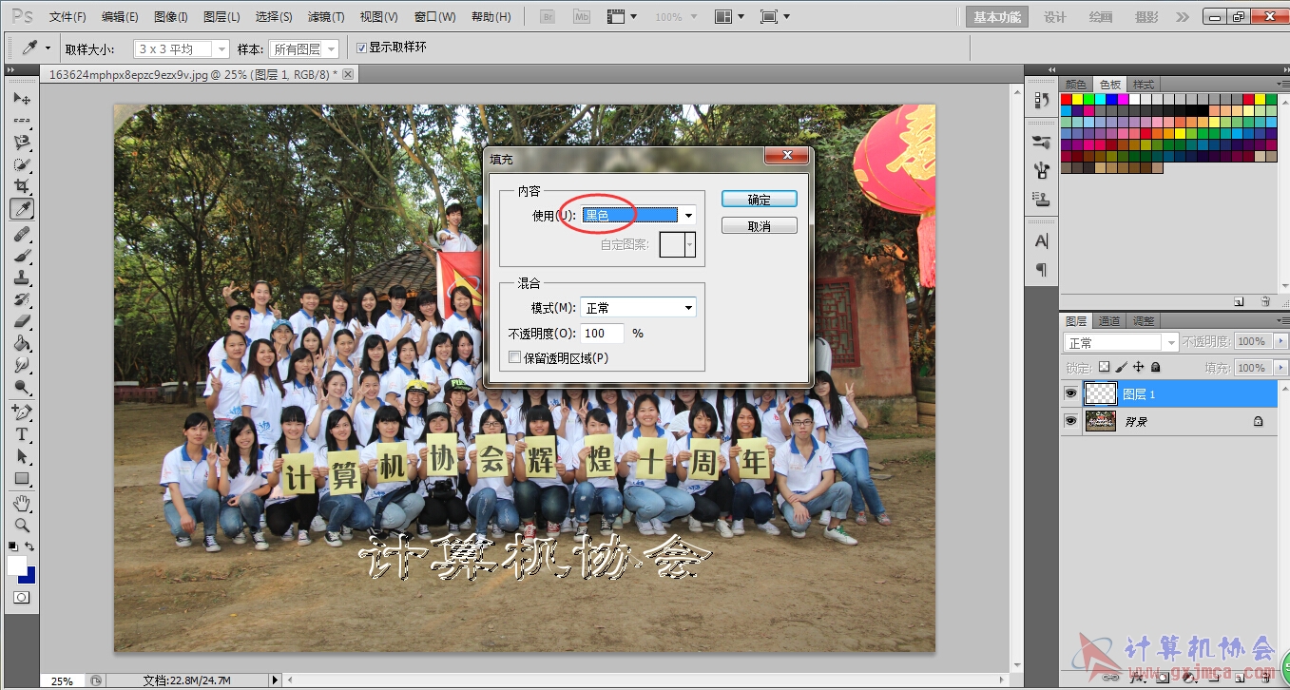Toggle lock position icon
The height and width of the screenshot is (690, 1290).
coord(1139,367)
